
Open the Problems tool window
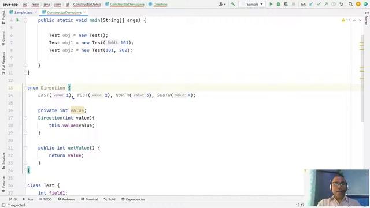(x=66, y=199)
